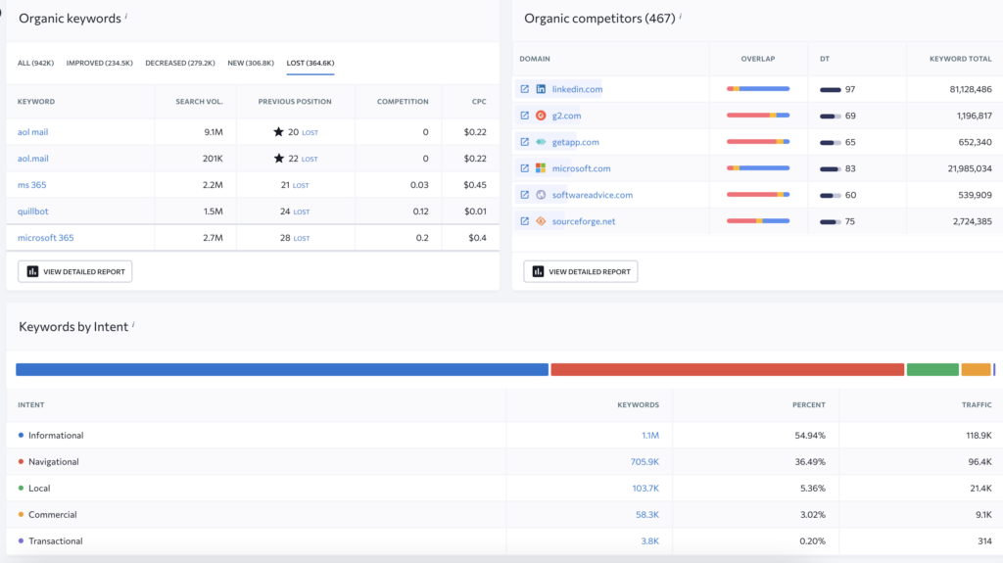Click the Navigational intent row label
Screen dimensions: 1003x563
[53, 461]
